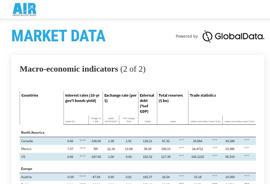Select the Canada row label

tap(27, 141)
